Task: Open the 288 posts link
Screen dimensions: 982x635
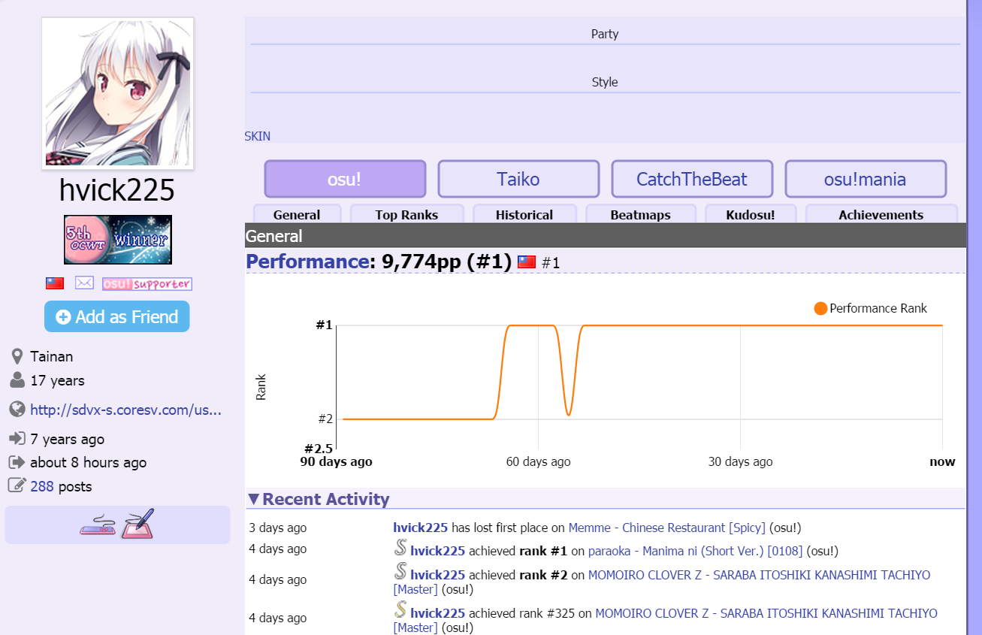Action: click(42, 486)
